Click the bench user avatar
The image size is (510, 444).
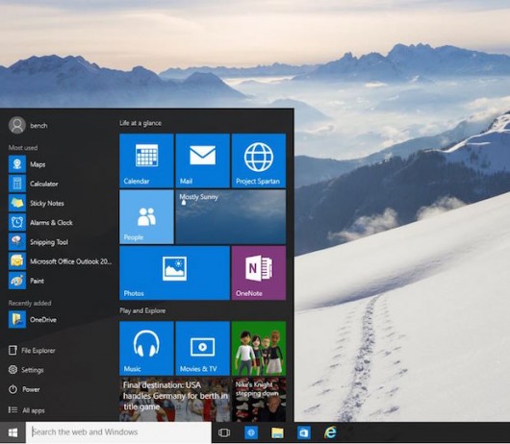point(17,125)
